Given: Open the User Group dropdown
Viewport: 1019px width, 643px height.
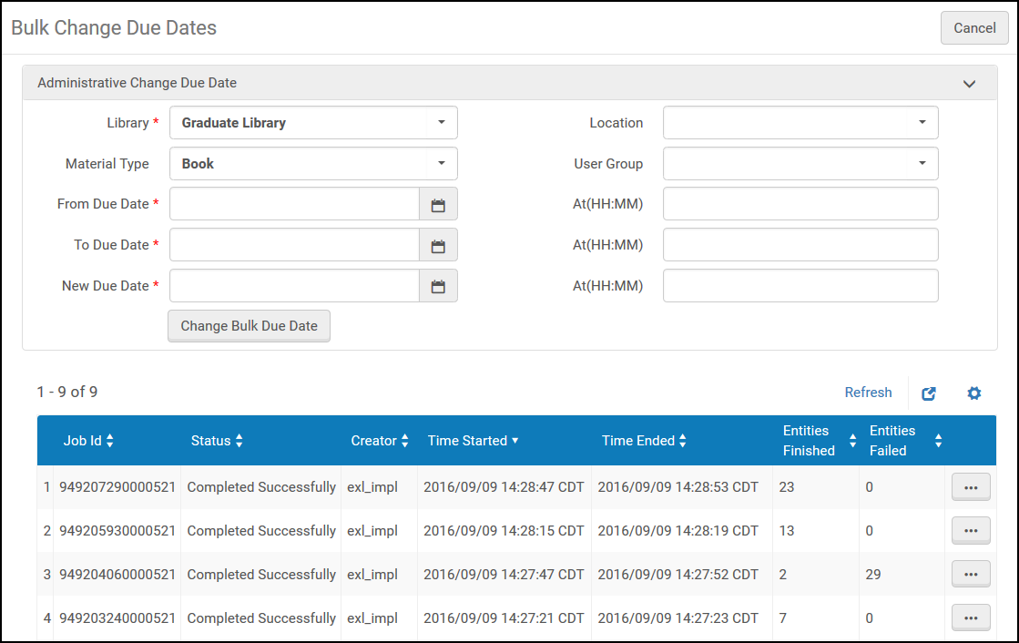Looking at the screenshot, I should click(800, 164).
